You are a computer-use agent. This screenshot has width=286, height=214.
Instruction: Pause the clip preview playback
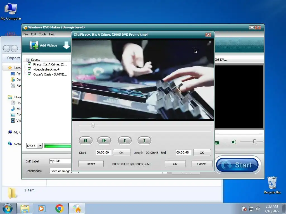click(85, 140)
